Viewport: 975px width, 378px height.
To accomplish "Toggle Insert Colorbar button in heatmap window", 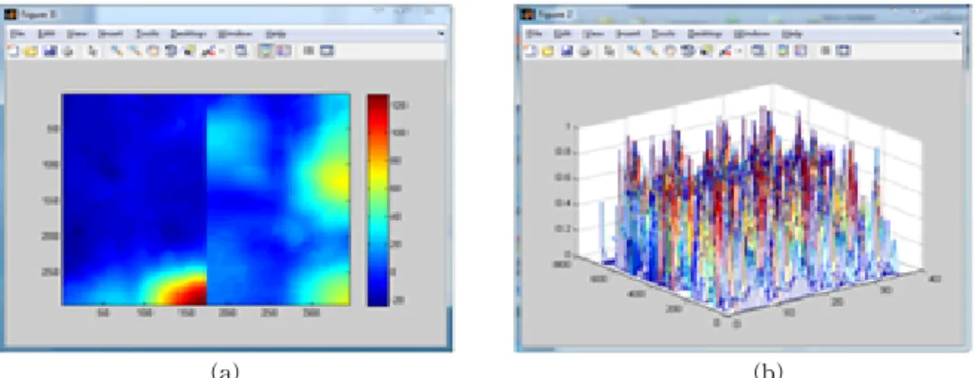I will (265, 51).
